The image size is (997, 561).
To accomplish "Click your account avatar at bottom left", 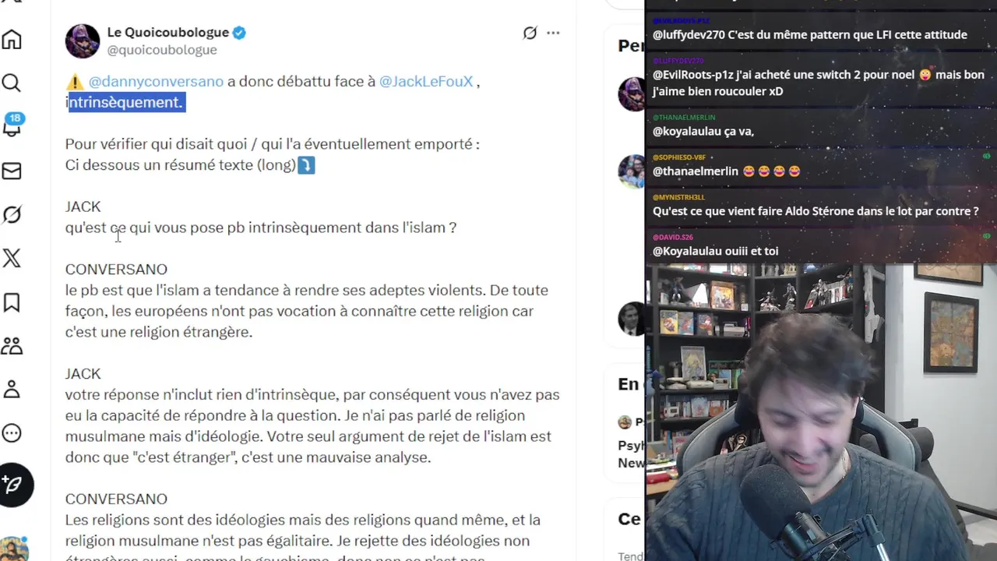I will click(x=13, y=549).
